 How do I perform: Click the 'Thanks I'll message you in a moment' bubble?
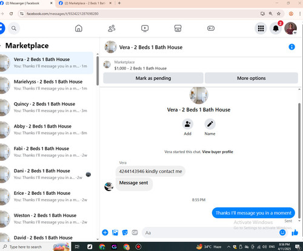[253, 213]
